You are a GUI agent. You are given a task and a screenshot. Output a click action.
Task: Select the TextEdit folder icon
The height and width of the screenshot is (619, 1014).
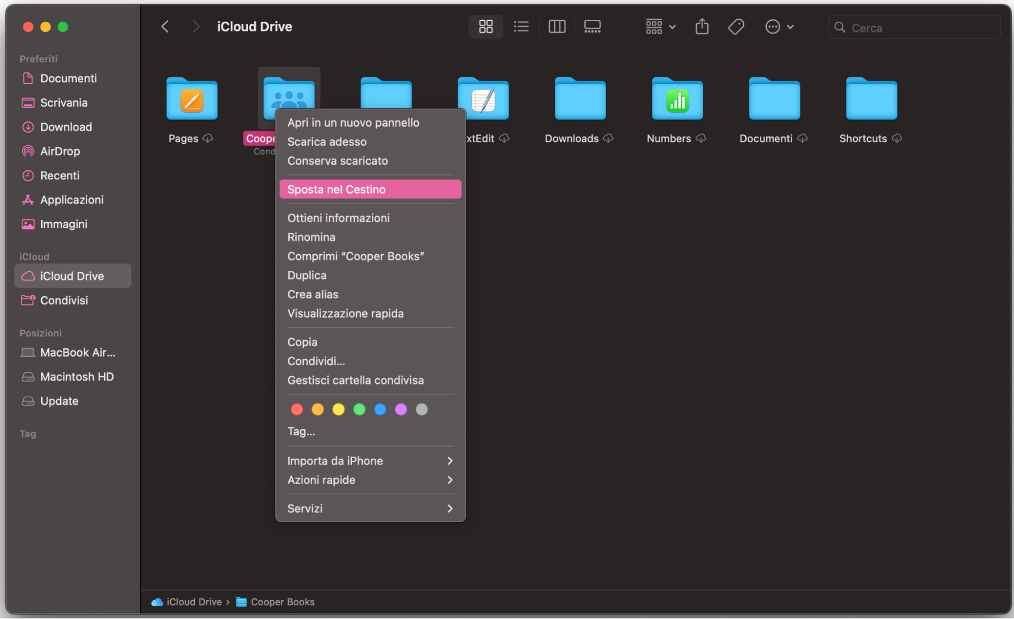pos(483,98)
